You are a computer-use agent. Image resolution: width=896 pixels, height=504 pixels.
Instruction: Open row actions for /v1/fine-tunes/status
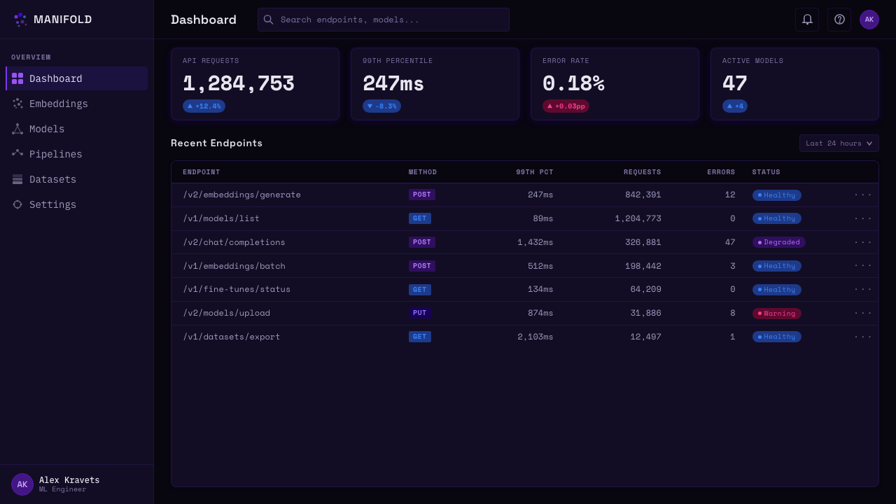coord(863,289)
